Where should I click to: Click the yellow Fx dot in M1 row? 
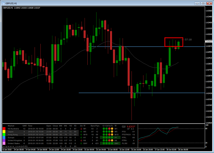[x=112, y=129]
